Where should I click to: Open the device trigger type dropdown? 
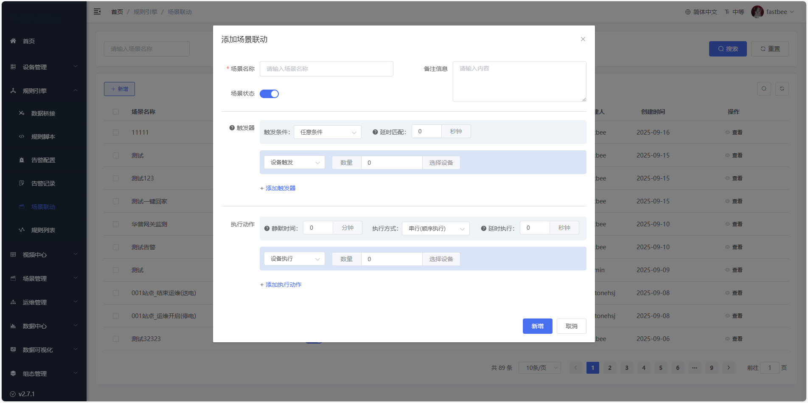coord(294,162)
